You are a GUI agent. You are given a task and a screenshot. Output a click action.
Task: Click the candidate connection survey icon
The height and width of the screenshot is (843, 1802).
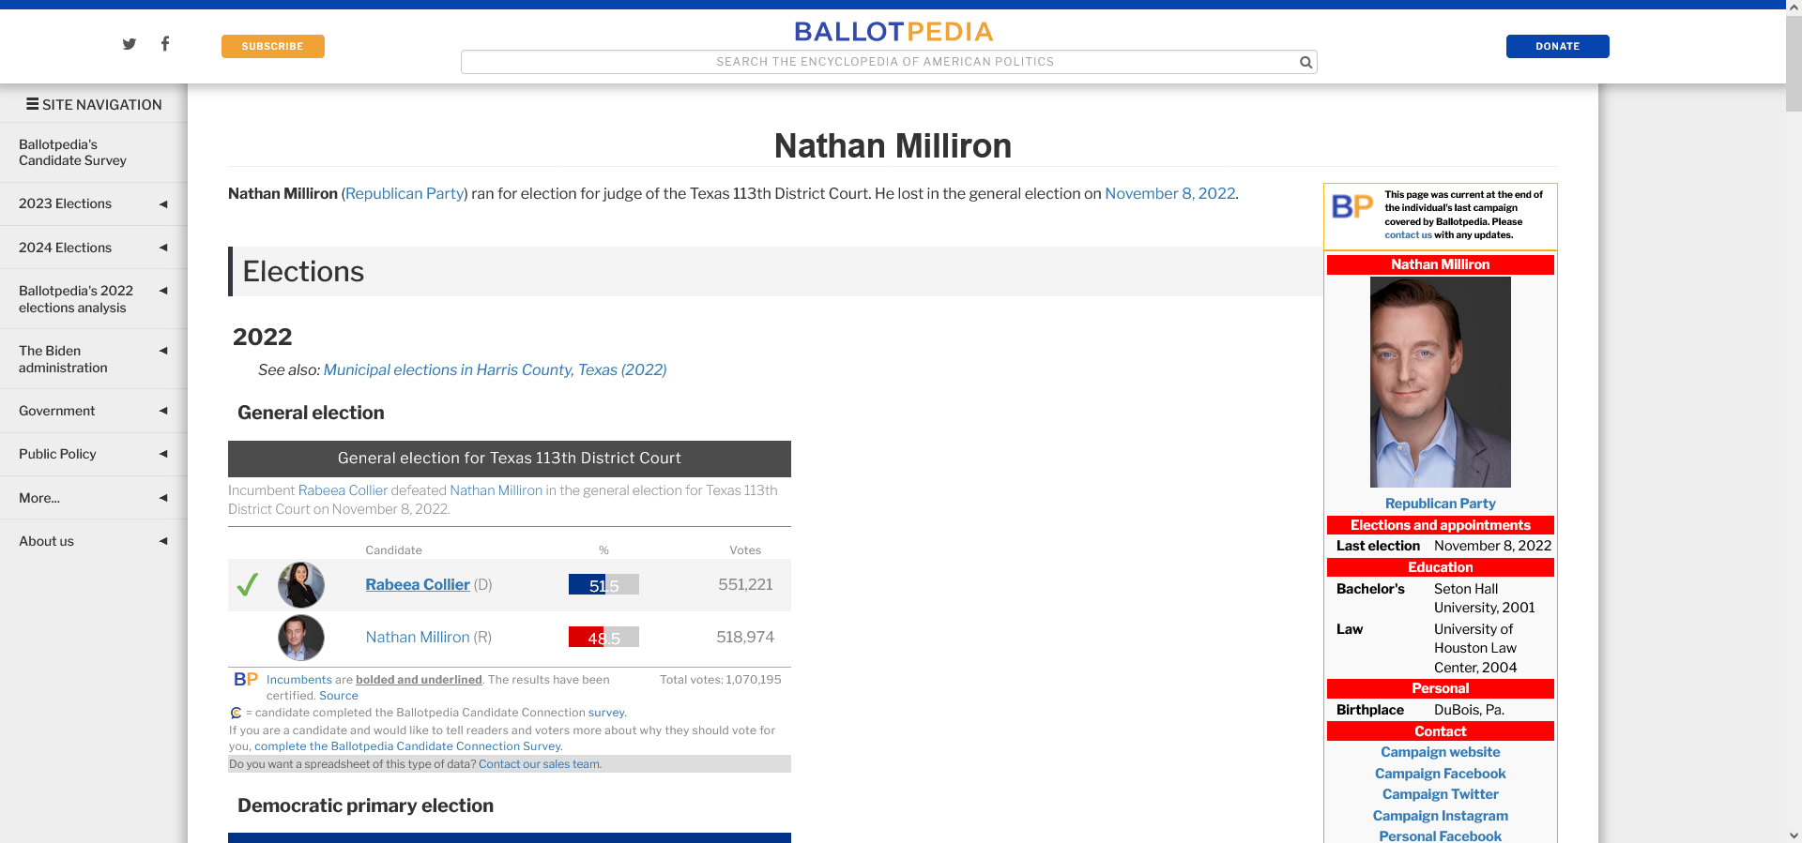(x=237, y=714)
